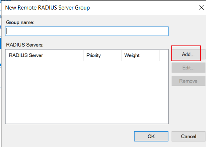The height and width of the screenshot is (147, 206).
Task: Cancel the new server group dialog
Action: [x=188, y=136]
